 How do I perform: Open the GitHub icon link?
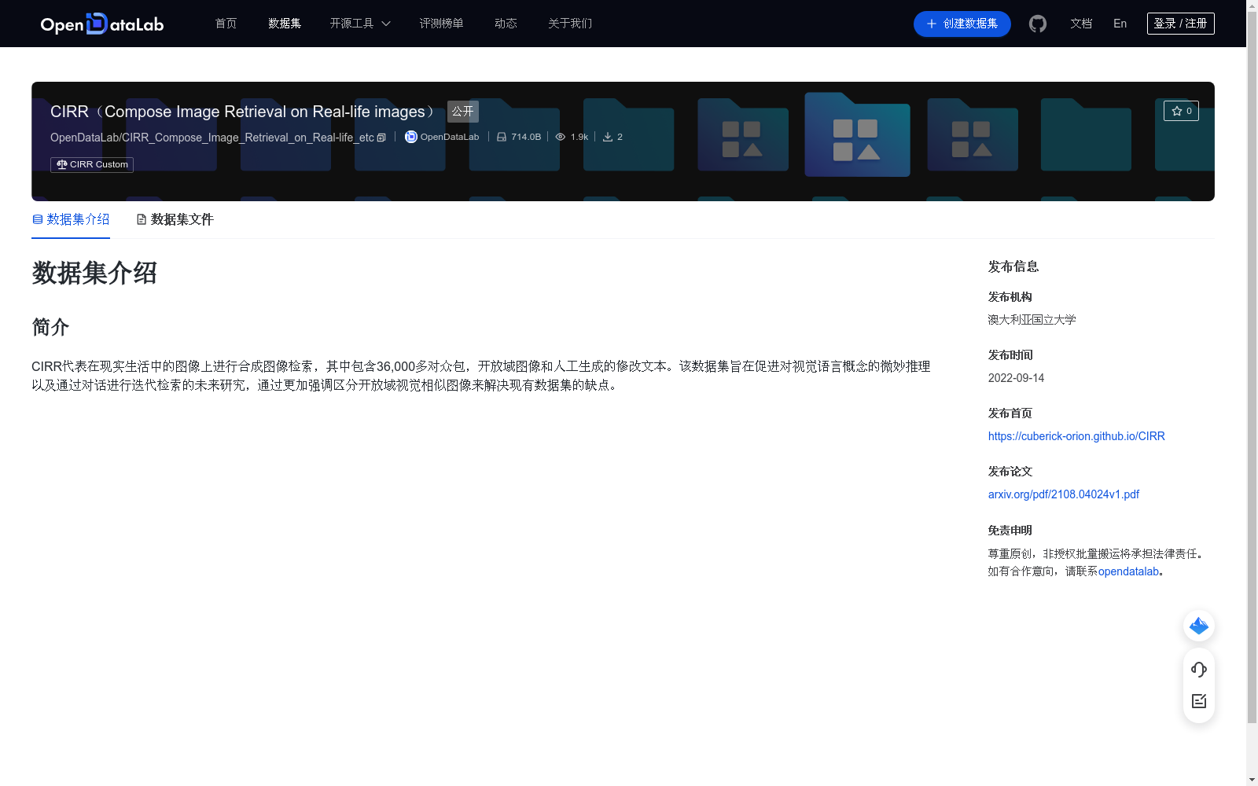[x=1038, y=24]
